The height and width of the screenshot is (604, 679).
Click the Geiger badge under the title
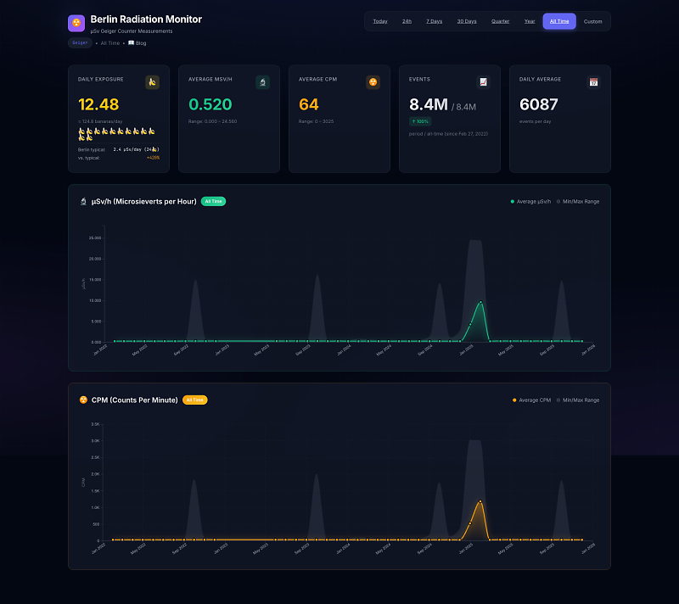(x=79, y=42)
